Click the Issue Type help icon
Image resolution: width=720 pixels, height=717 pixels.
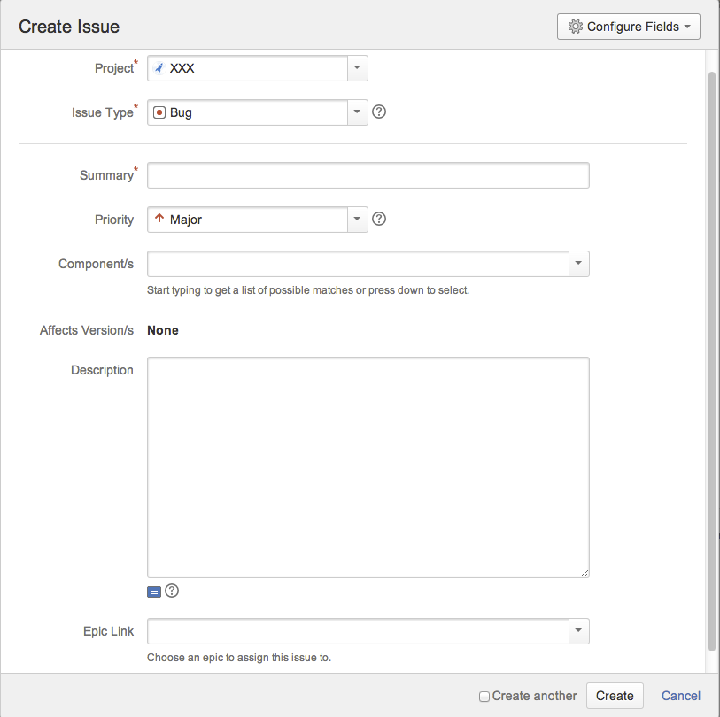pyautogui.click(x=379, y=112)
